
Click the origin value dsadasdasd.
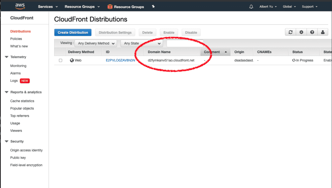click(x=244, y=61)
